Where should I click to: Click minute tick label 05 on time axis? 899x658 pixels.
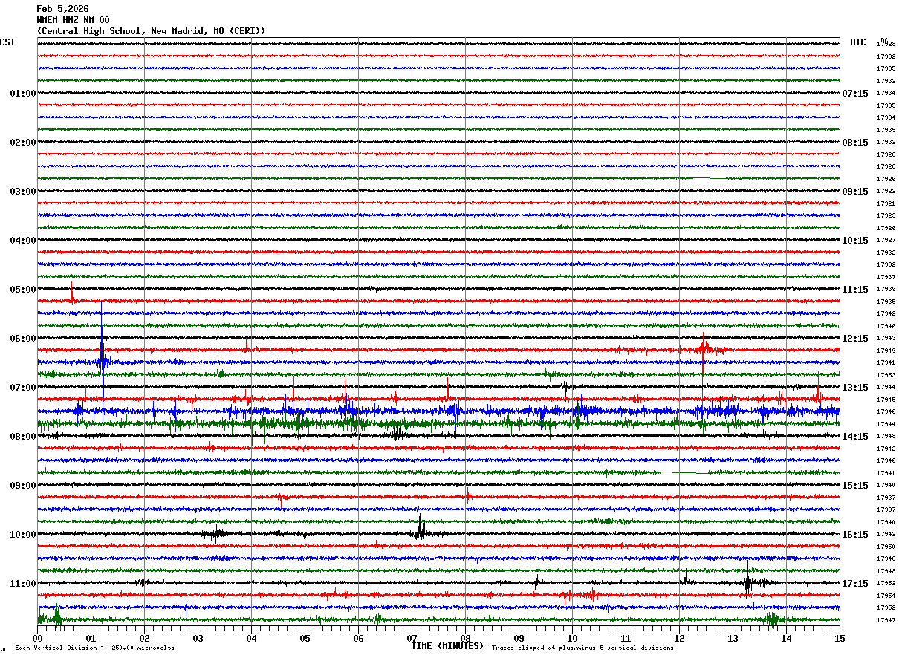[305, 638]
